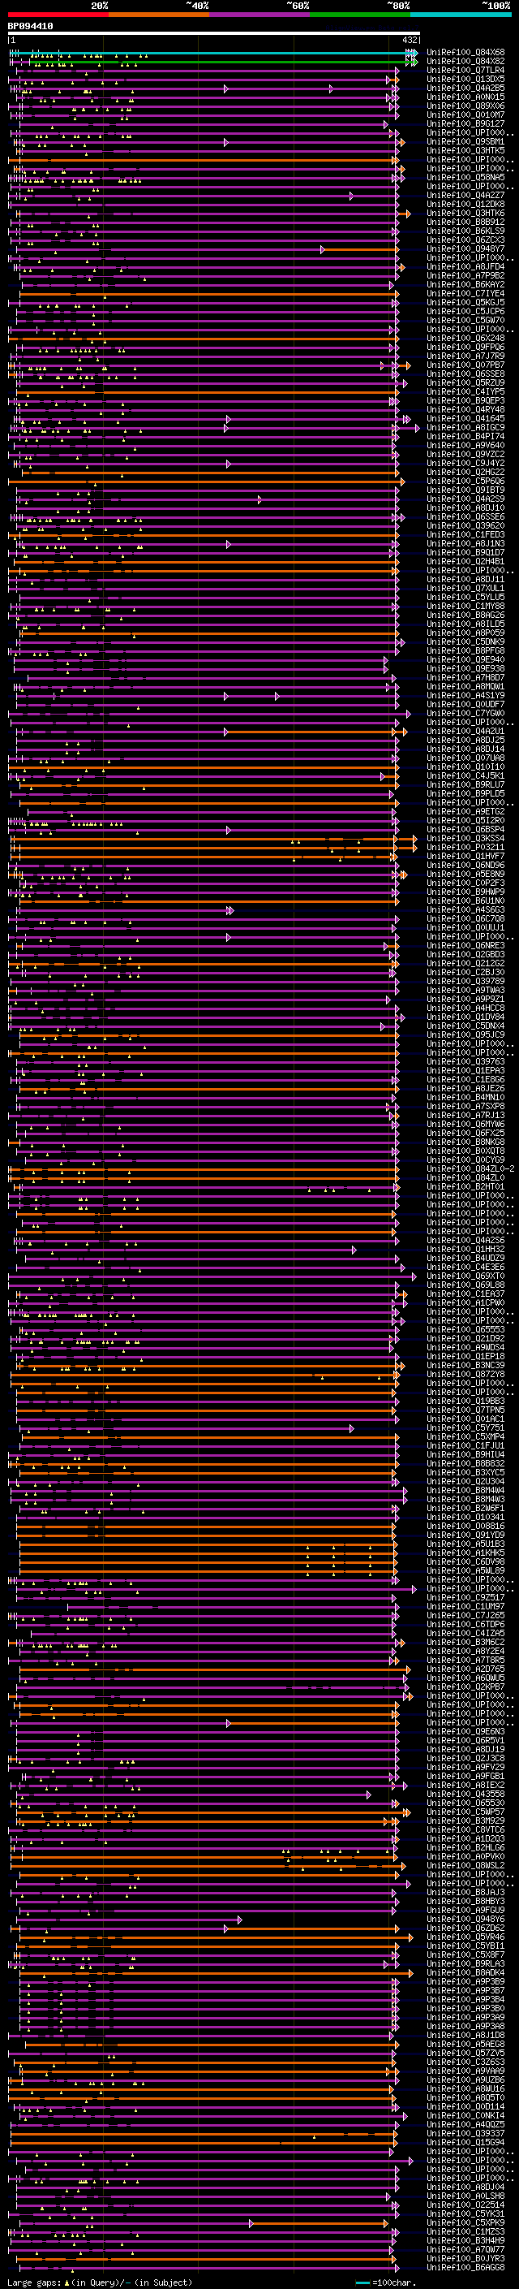Click the white query sequence bar

pos(214,34)
